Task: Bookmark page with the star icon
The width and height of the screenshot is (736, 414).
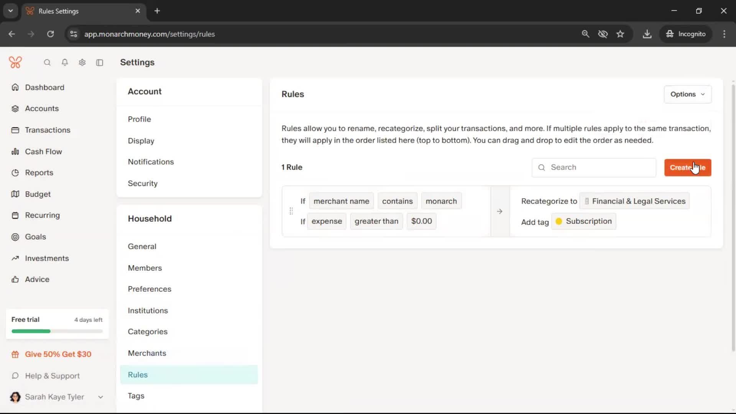Action: pyautogui.click(x=620, y=34)
